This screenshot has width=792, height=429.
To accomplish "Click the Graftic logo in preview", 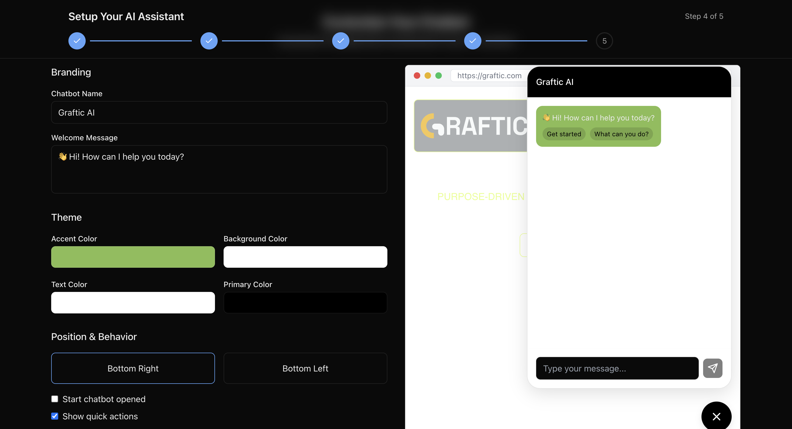I will coord(470,126).
